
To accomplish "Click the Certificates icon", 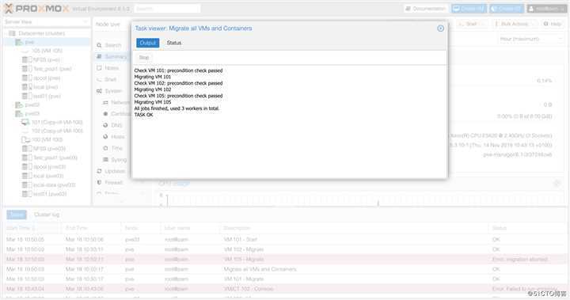I will [x=105, y=114].
